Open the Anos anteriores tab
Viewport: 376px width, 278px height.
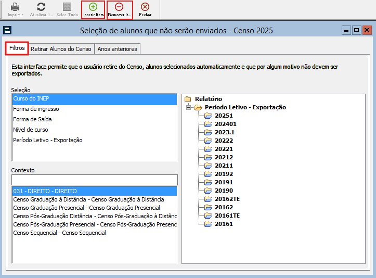click(117, 49)
